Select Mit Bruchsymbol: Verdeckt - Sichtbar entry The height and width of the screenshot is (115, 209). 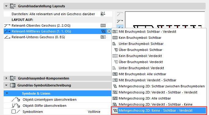[147, 80]
